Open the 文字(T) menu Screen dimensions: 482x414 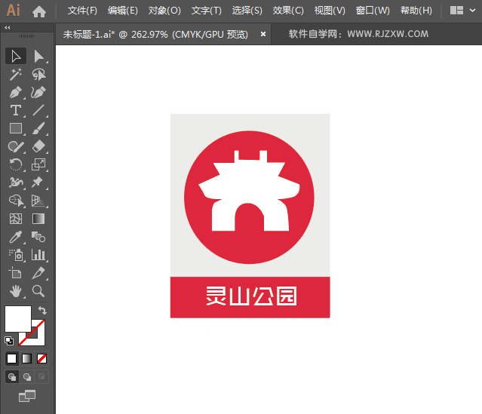coord(206,11)
